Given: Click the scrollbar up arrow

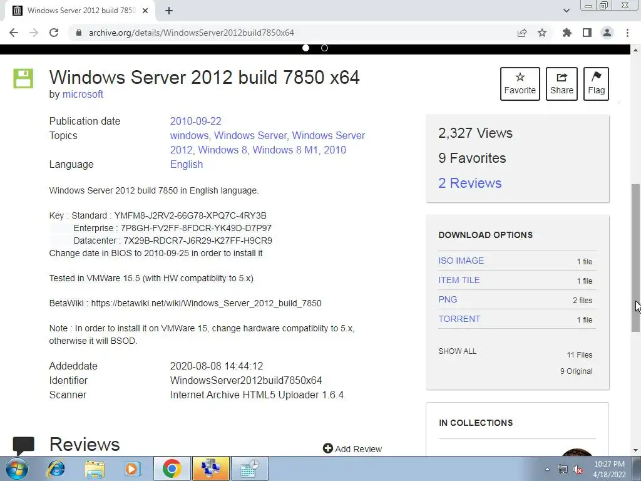Looking at the screenshot, I should coord(635,50).
